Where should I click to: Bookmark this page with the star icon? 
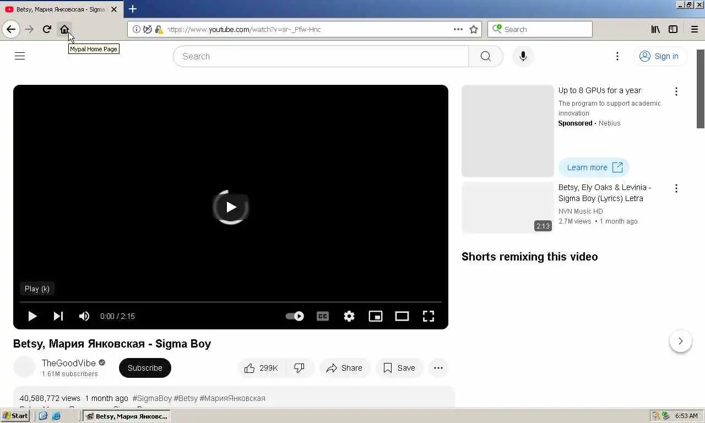tap(474, 29)
